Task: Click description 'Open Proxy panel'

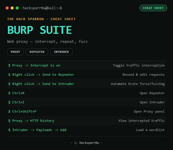Action: click(149, 111)
